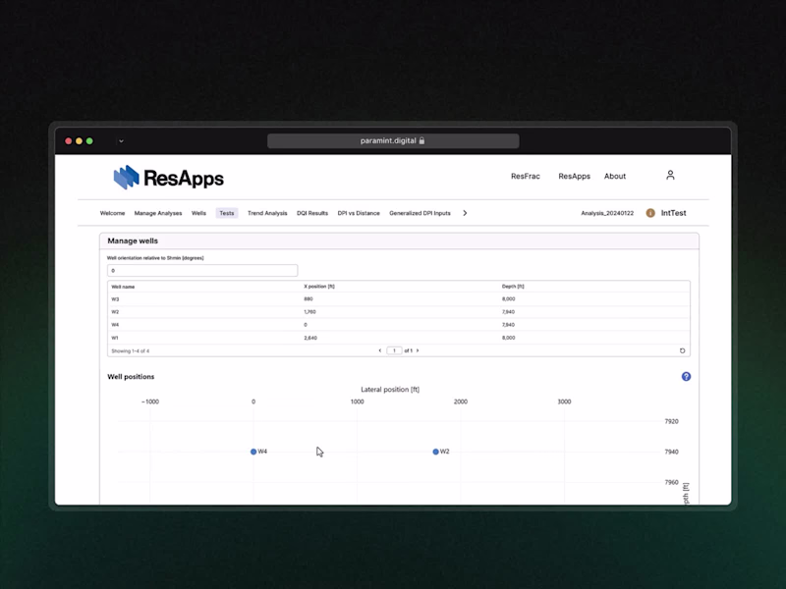Viewport: 786px width, 589px height.
Task: Click the W2 data point on chart
Action: (435, 452)
